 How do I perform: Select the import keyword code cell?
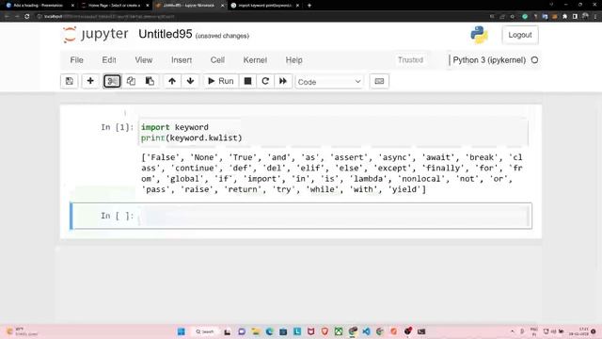point(334,133)
